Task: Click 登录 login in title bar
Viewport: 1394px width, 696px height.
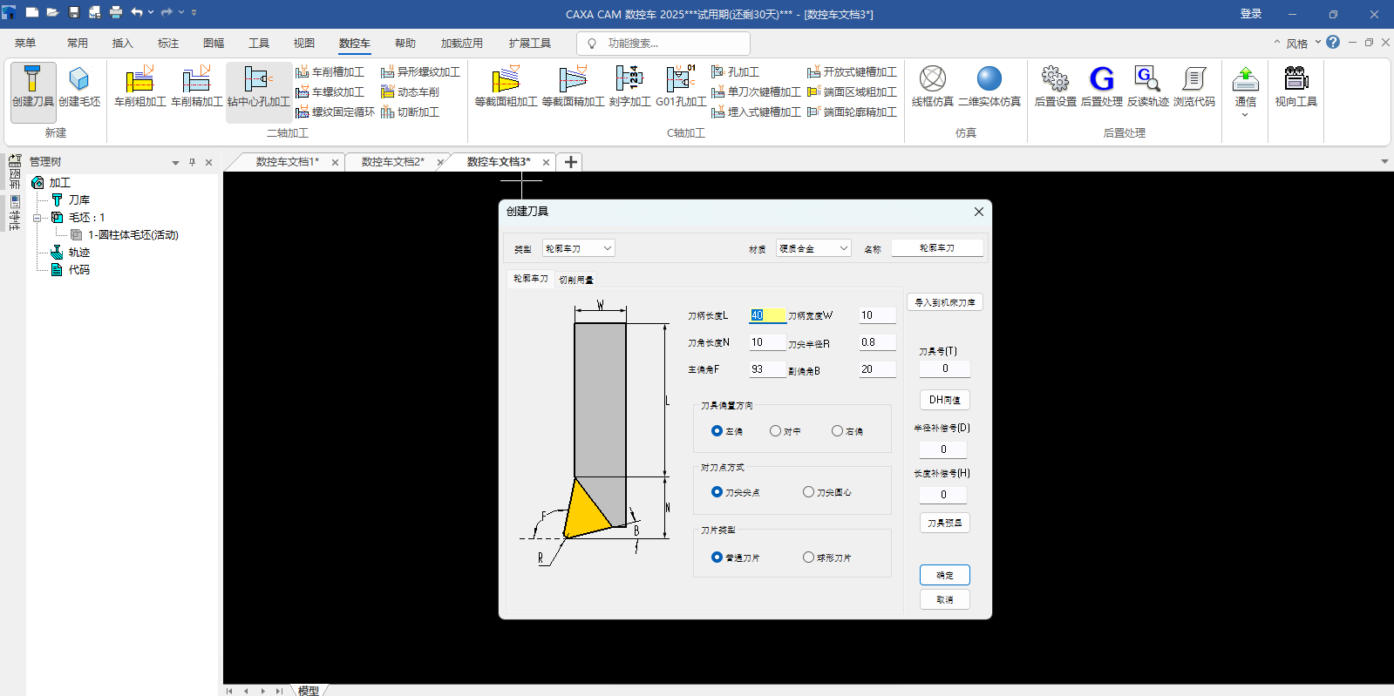Action: pyautogui.click(x=1251, y=14)
